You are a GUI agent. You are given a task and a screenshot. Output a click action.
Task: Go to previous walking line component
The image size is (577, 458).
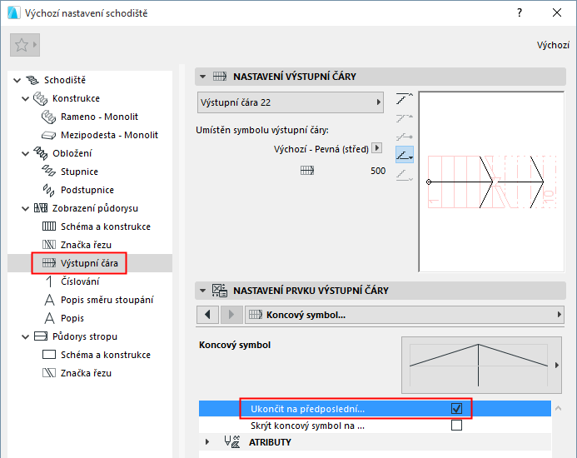[207, 315]
